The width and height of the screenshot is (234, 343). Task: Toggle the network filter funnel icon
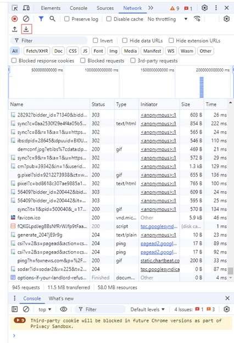[41, 19]
